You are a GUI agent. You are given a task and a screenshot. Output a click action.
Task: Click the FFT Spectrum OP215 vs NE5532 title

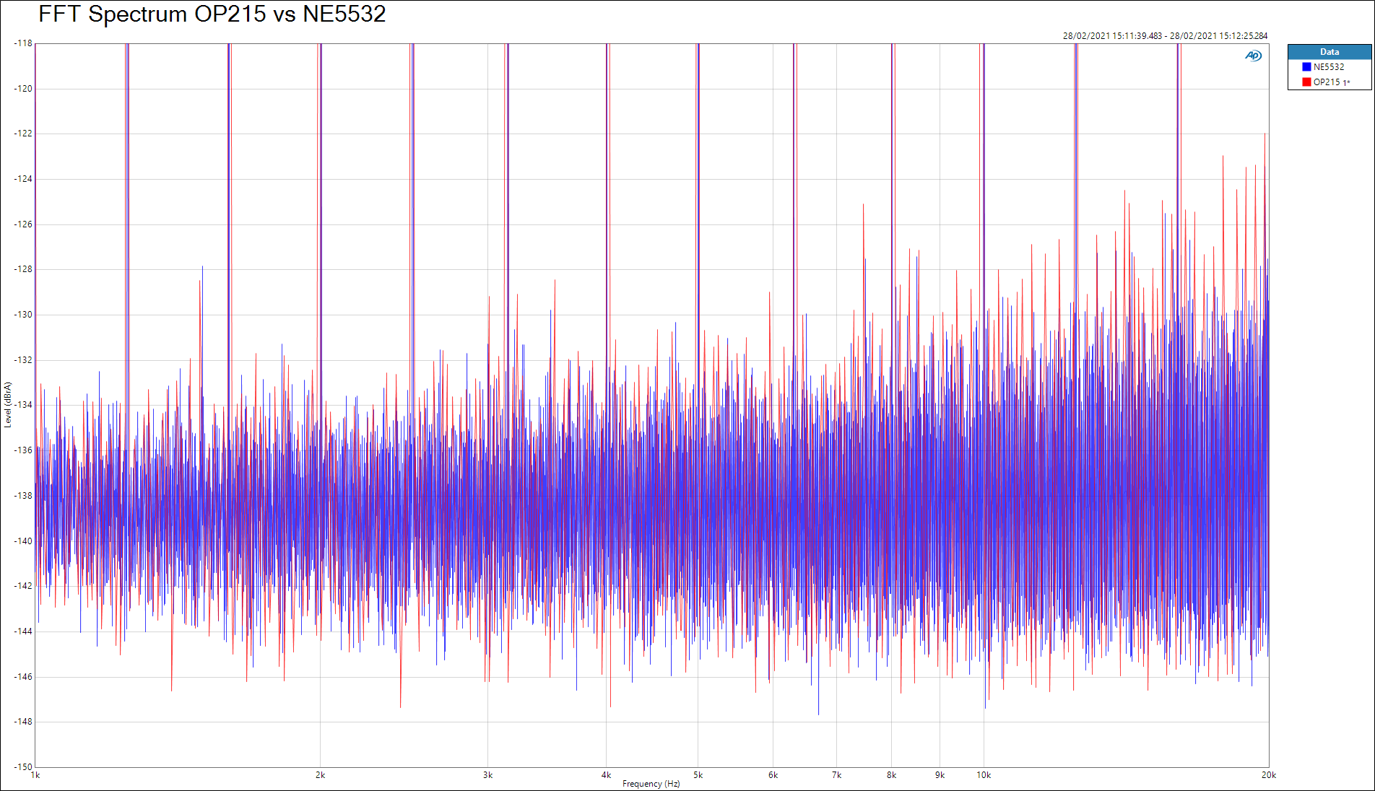coord(212,14)
